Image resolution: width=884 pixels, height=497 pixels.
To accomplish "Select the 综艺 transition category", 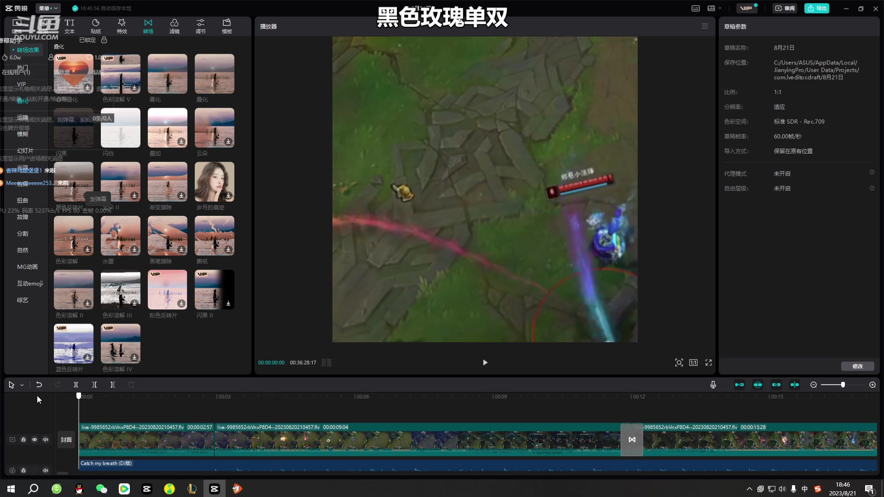I will [23, 300].
